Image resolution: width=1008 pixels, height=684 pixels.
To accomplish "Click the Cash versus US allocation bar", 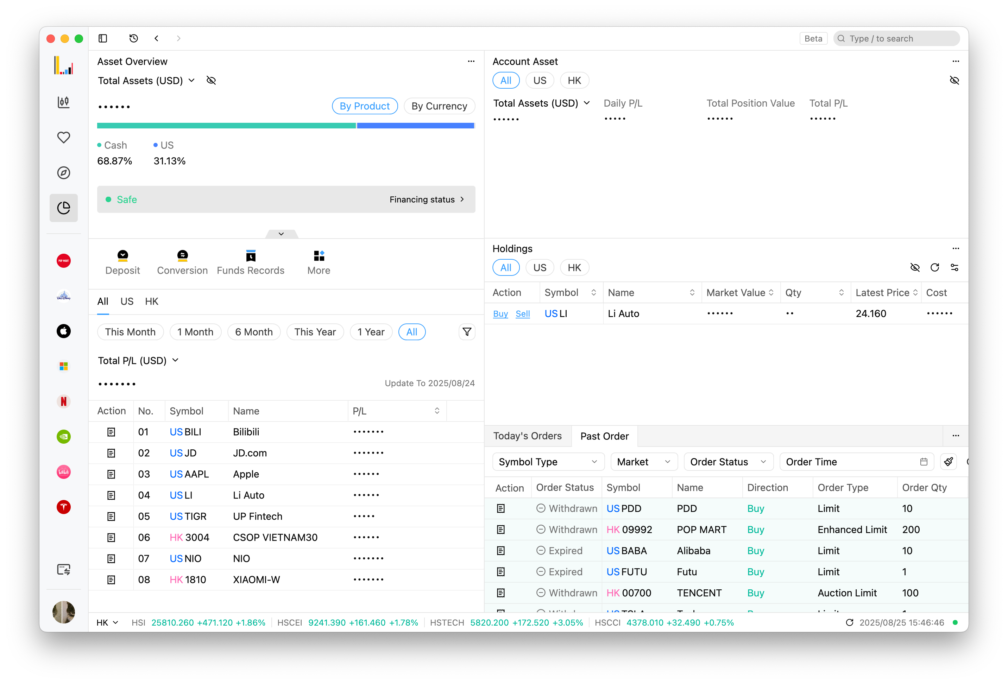I will tap(286, 125).
